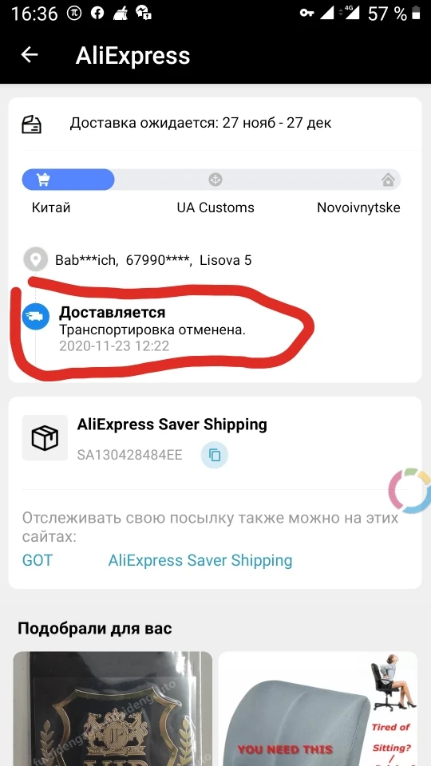Tap the blue delivery truck status icon
The image size is (431, 766).
coord(36,317)
